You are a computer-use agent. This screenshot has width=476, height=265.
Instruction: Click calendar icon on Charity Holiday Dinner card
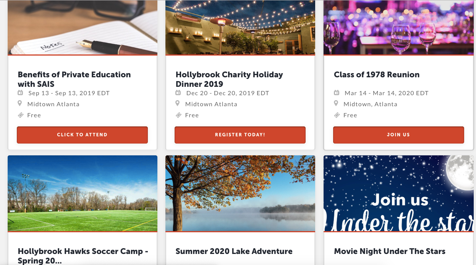coord(178,93)
